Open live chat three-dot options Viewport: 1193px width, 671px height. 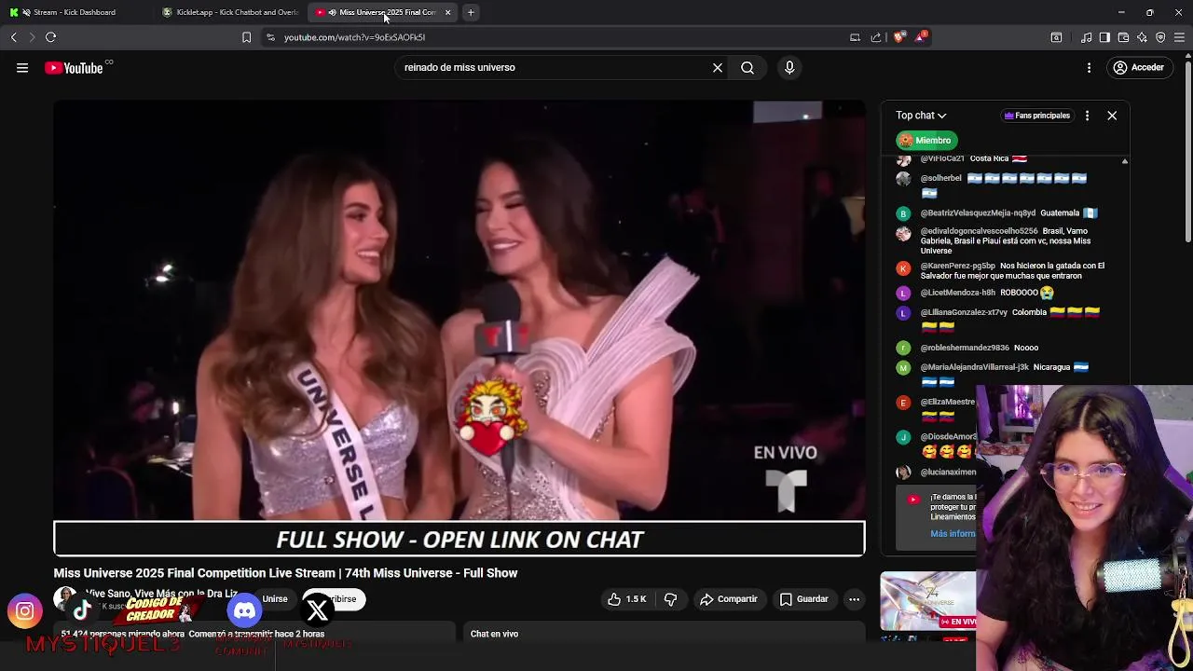coord(1087,116)
